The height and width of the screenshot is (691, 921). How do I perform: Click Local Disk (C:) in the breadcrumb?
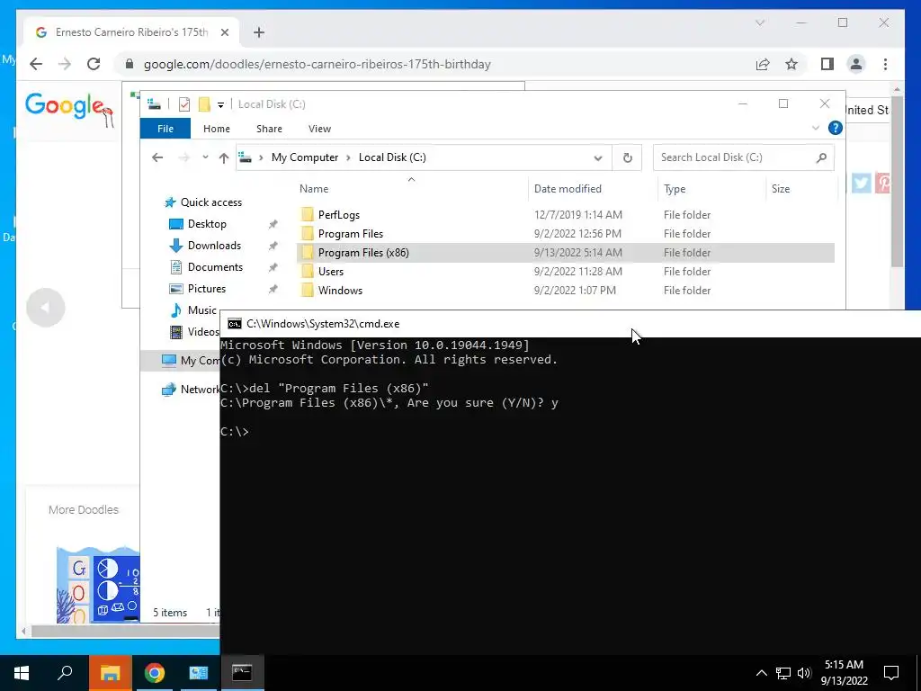click(392, 157)
